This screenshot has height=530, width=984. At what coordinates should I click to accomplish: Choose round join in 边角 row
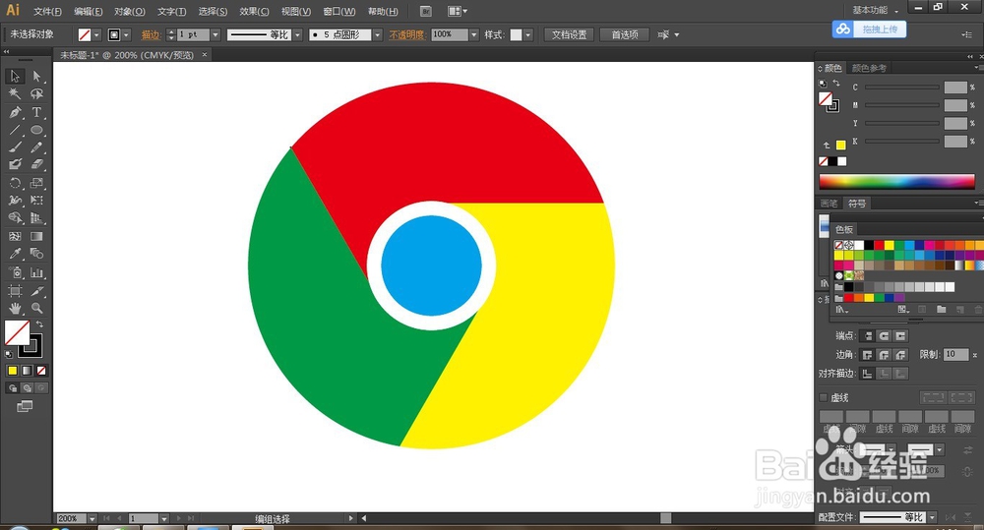(x=884, y=355)
